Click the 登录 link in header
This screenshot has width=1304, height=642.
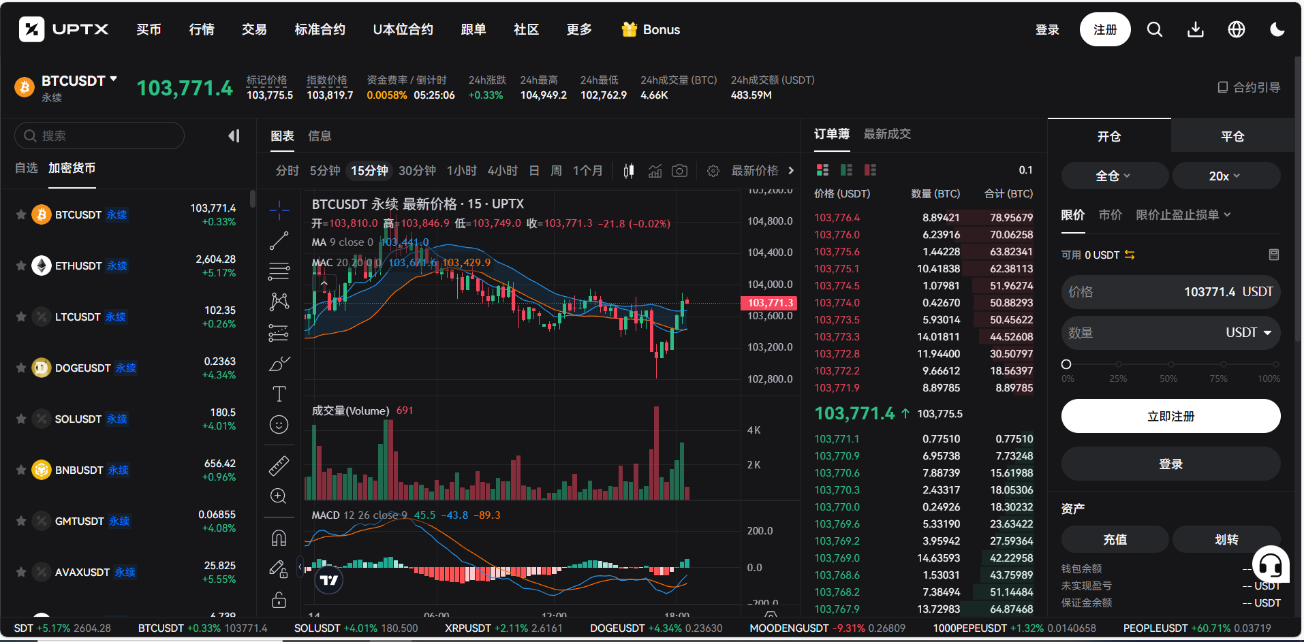[1047, 29]
